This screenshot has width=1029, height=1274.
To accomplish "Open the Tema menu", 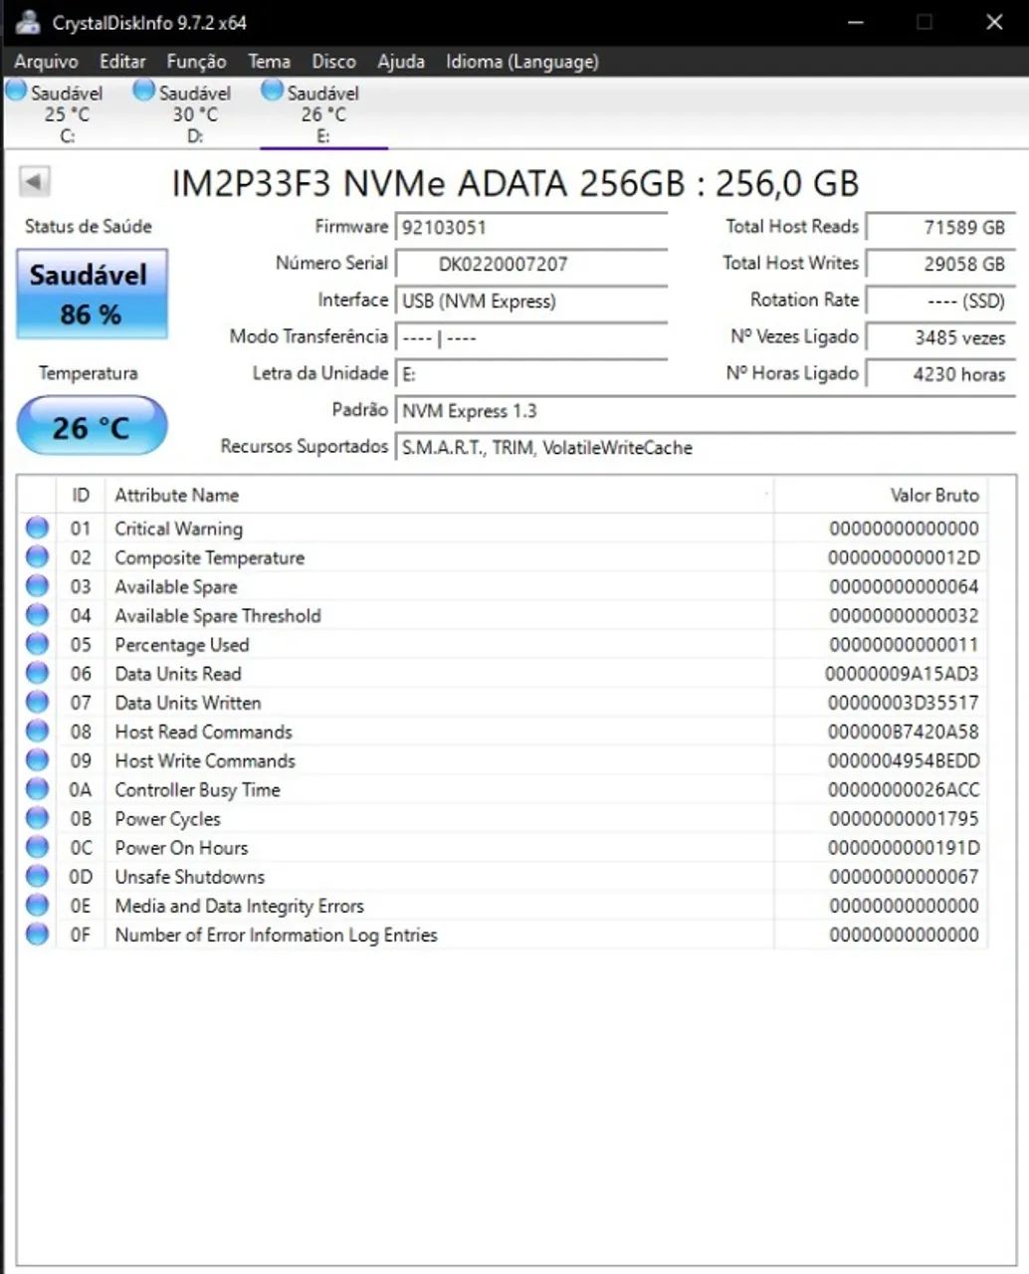I will [269, 62].
